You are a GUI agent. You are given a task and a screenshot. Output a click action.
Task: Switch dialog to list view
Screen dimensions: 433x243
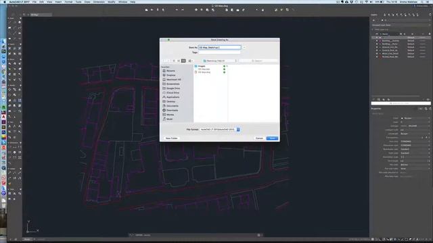179,61
